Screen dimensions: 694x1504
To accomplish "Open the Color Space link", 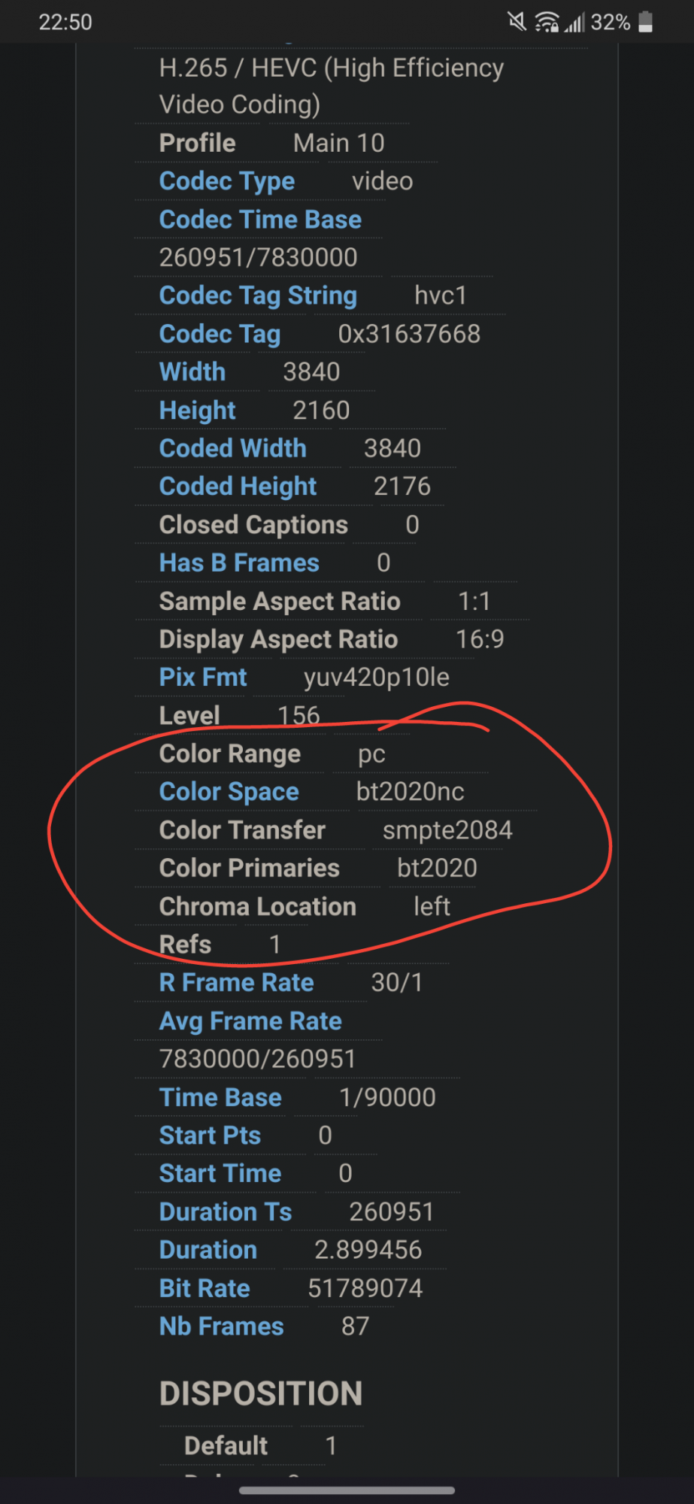I will click(x=229, y=792).
